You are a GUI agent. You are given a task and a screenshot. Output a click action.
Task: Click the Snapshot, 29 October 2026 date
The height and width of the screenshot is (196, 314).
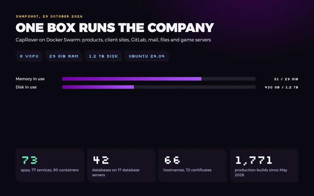[x=49, y=16]
